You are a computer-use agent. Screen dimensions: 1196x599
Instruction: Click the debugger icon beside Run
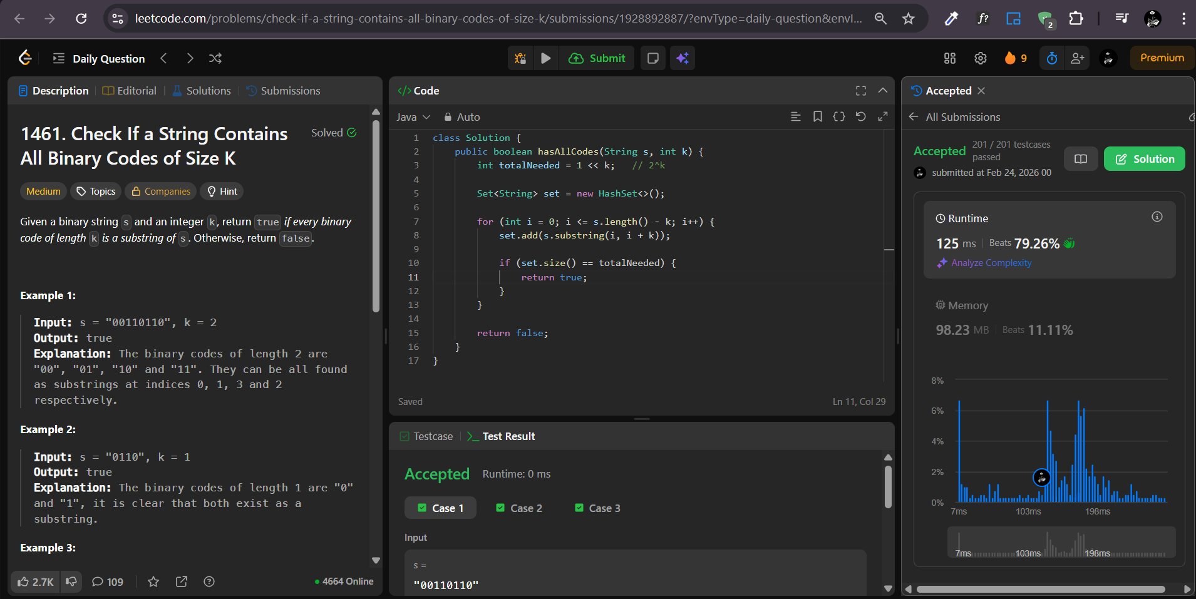pos(520,58)
